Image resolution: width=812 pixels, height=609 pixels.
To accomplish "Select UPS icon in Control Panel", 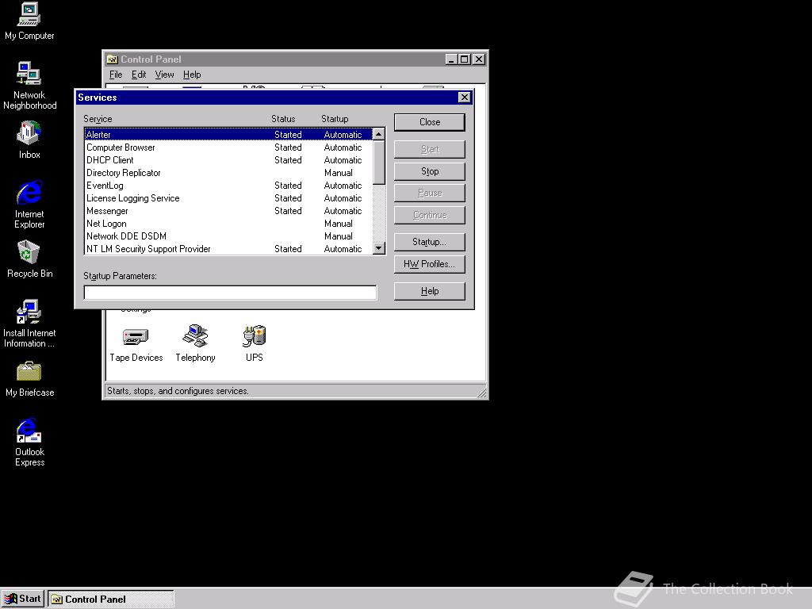I will (x=255, y=343).
